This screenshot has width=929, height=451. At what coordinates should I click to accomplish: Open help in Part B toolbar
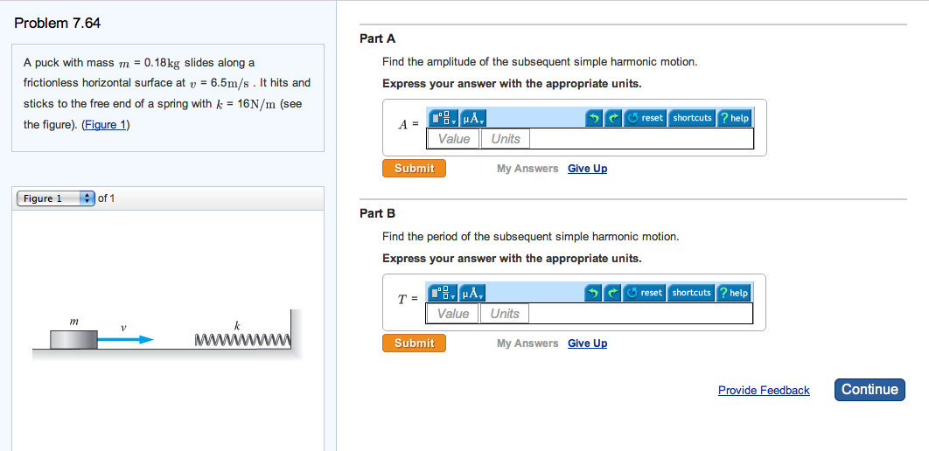click(734, 293)
